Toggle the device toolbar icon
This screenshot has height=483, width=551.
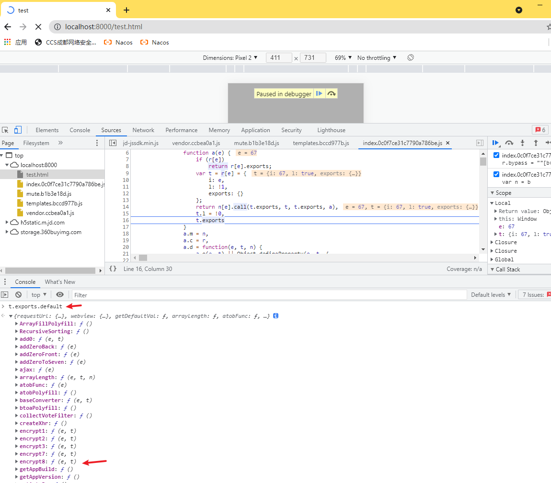coord(18,130)
